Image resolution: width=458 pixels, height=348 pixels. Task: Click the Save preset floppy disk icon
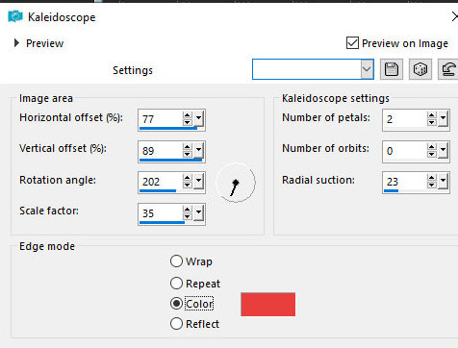(x=392, y=69)
